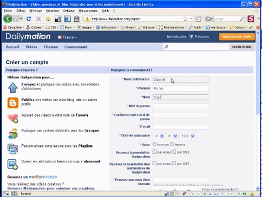The width and height of the screenshot is (262, 197).
Task: Click the ENVOYER UNE VIDÉO button
Action: (x=237, y=37)
